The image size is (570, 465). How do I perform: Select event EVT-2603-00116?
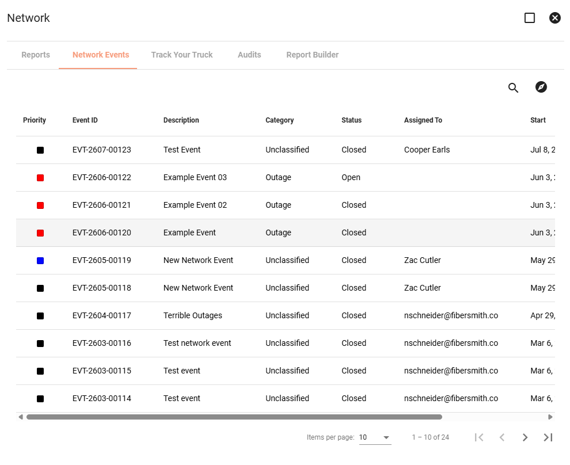(x=102, y=343)
